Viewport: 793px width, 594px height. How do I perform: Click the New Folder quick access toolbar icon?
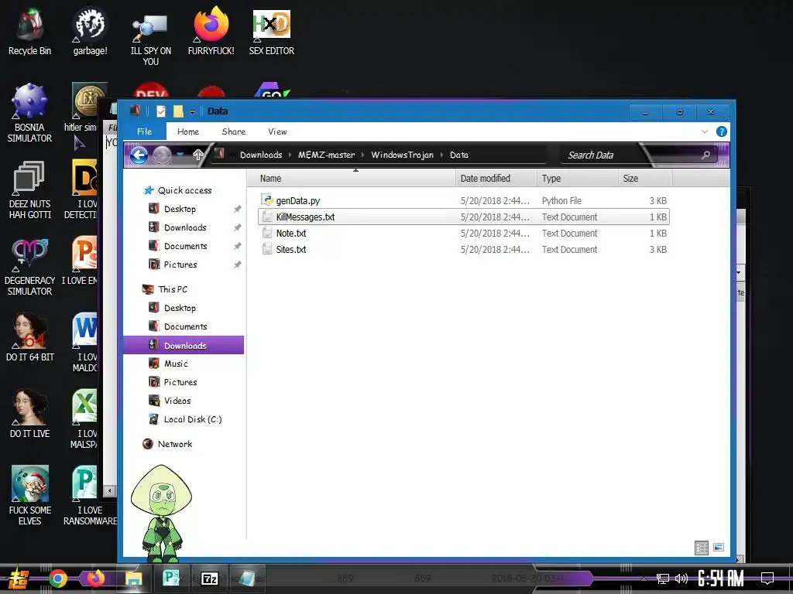pos(178,111)
